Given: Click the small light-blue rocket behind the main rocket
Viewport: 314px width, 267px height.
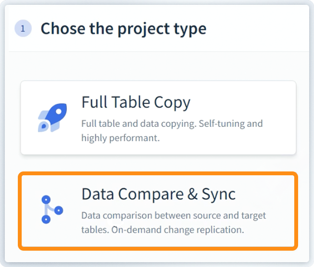Looking at the screenshot, I should (44, 125).
